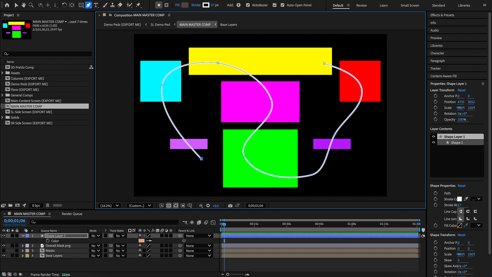This screenshot has height=277, width=492.
Task: Toggle Opacity stopwatch in Layer Transform
Action: (x=435, y=119)
